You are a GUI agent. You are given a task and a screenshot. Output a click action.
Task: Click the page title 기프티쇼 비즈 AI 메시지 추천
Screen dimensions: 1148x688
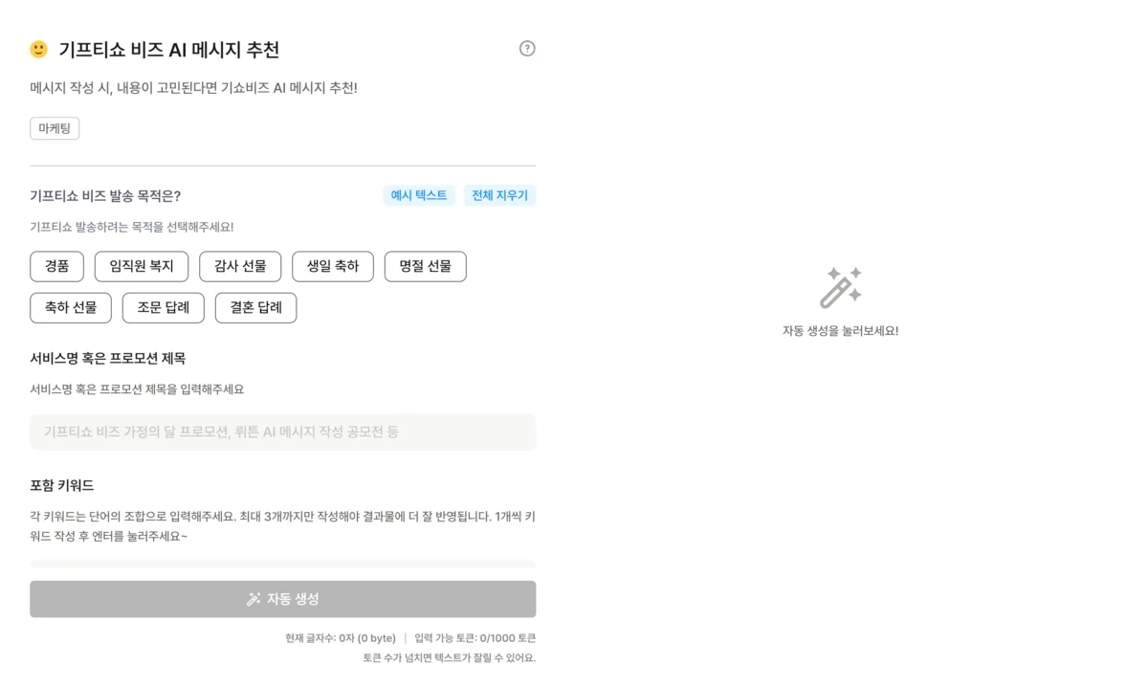point(169,49)
